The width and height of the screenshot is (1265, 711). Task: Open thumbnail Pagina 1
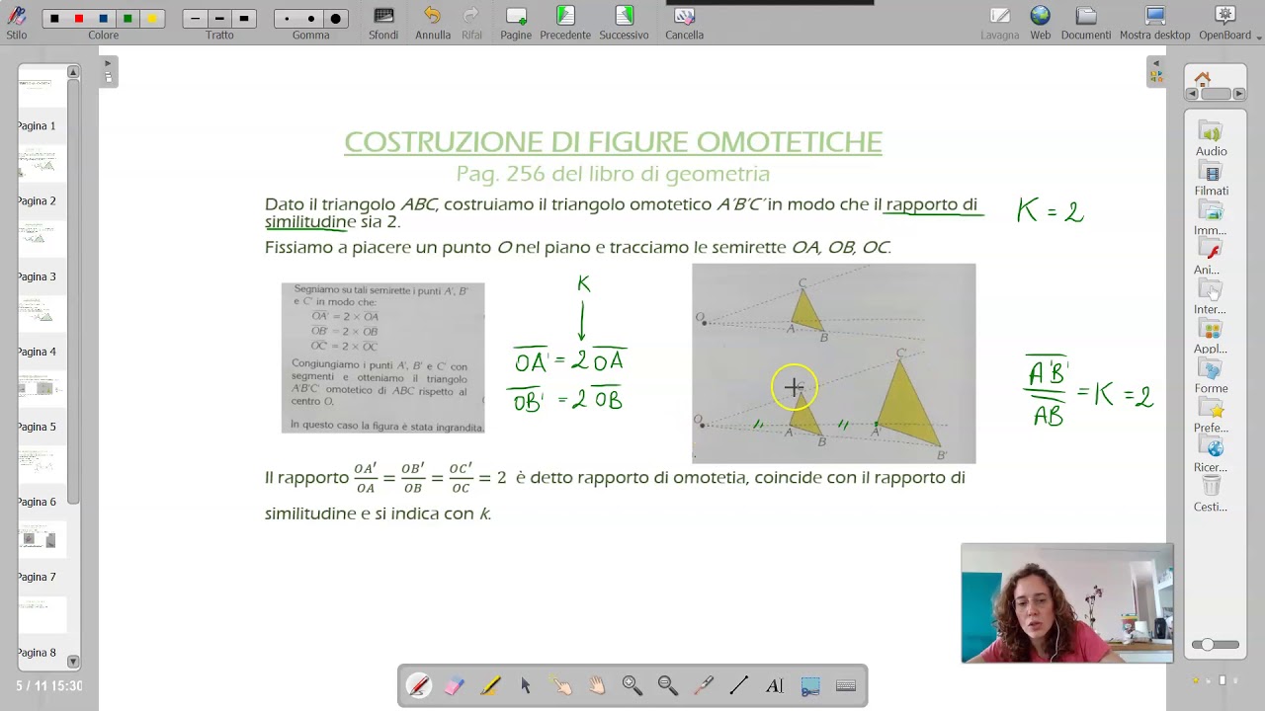click(42, 101)
